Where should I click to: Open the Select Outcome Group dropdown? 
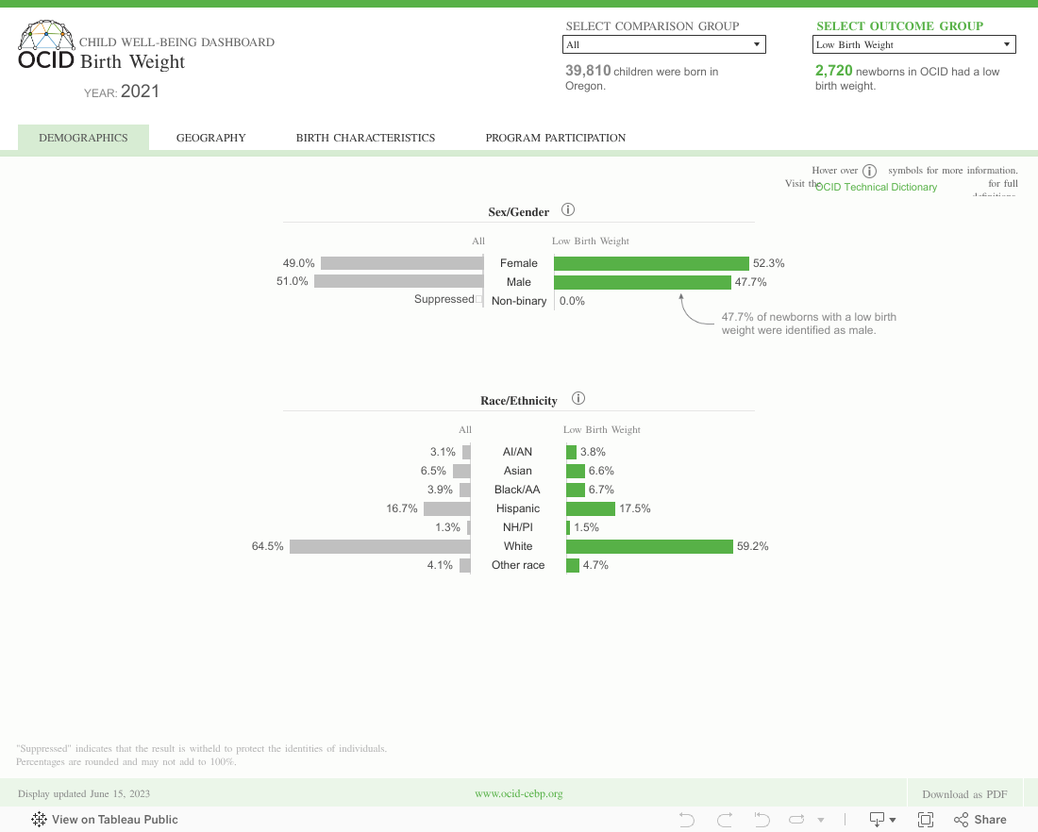(913, 44)
